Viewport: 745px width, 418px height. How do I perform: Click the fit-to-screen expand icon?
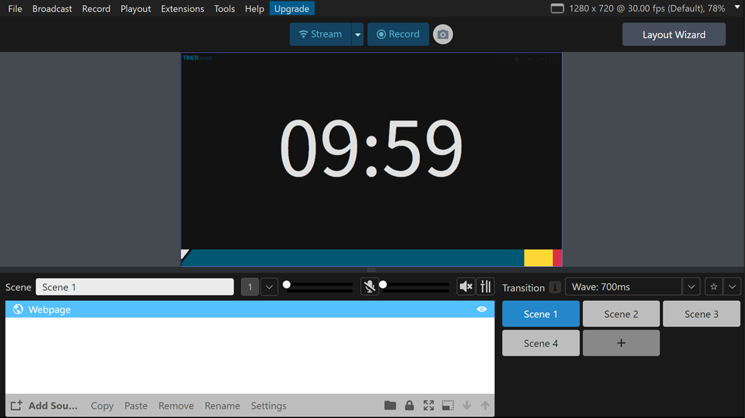click(x=428, y=405)
